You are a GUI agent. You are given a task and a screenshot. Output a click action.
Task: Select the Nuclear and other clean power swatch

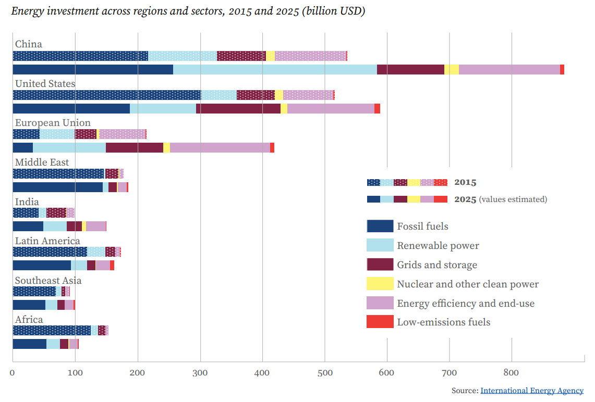click(380, 284)
